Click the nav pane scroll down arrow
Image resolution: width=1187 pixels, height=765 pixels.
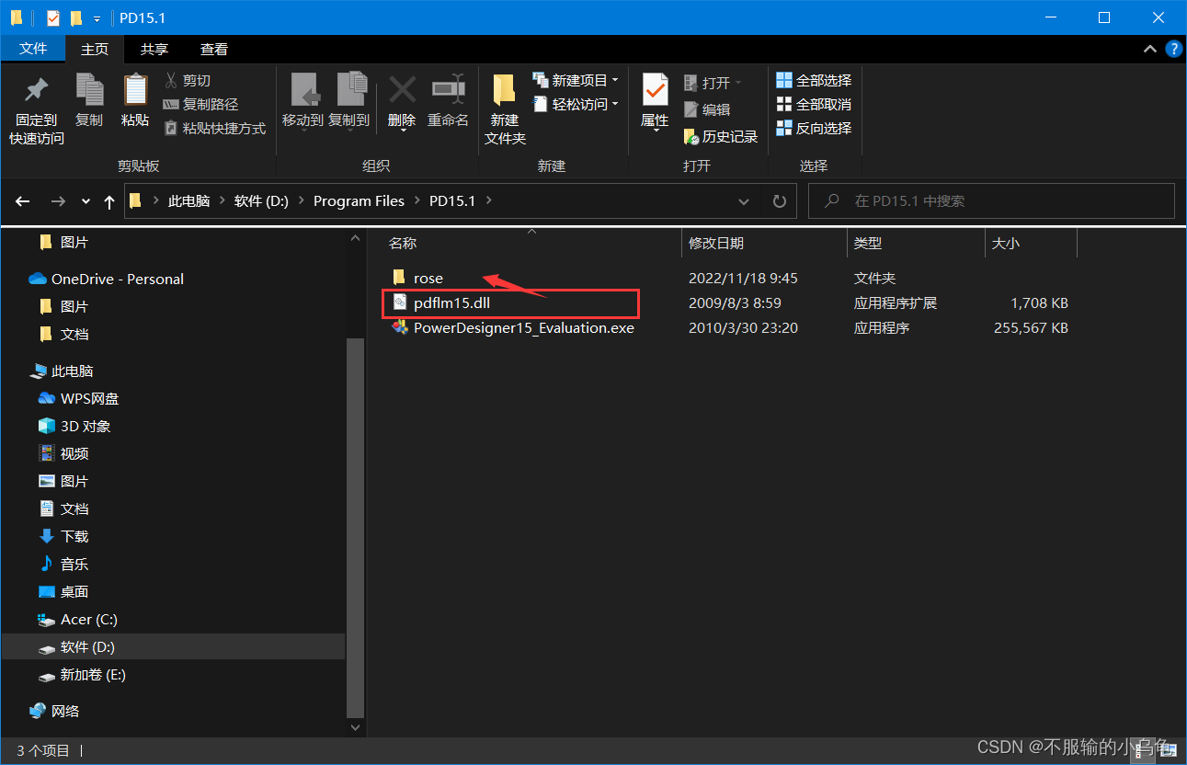click(356, 726)
